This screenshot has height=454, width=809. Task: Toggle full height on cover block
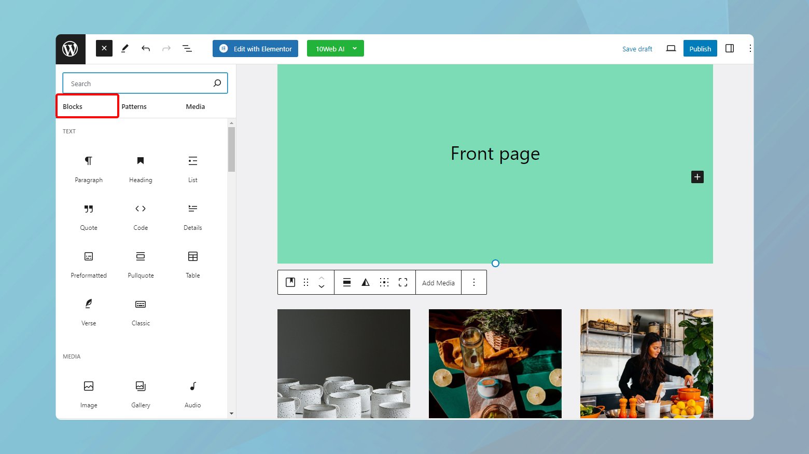403,282
